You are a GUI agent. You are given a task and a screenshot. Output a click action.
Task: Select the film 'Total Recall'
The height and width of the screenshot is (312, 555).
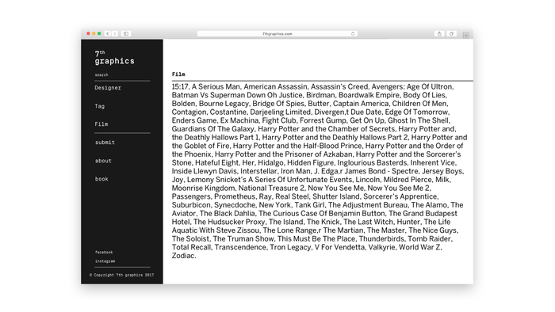[x=191, y=248]
